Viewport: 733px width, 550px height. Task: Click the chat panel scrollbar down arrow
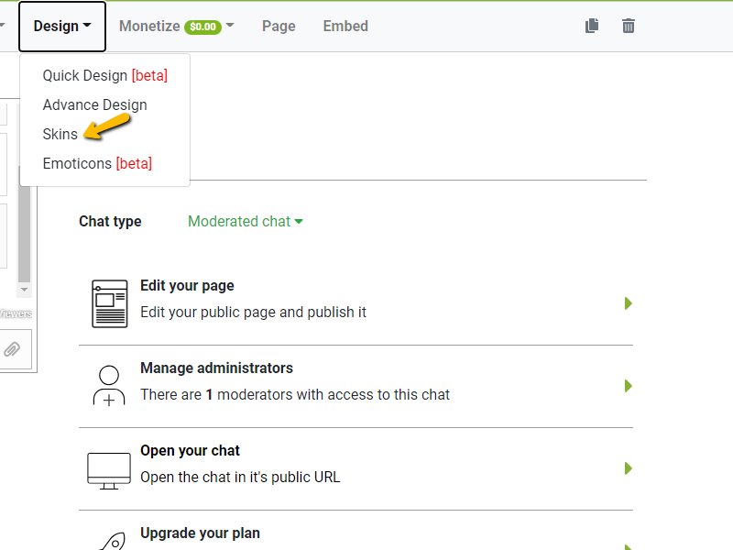(25, 290)
